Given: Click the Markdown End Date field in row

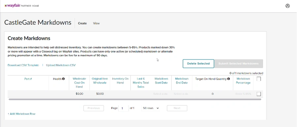Looking at the screenshot, I should (181, 94).
